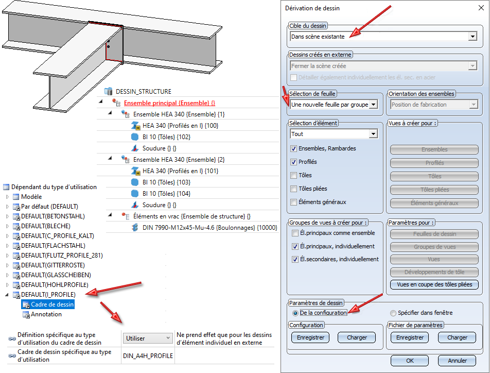Close the Dérivation de dessin dialog
The width and height of the screenshot is (490, 373).
pos(481,8)
